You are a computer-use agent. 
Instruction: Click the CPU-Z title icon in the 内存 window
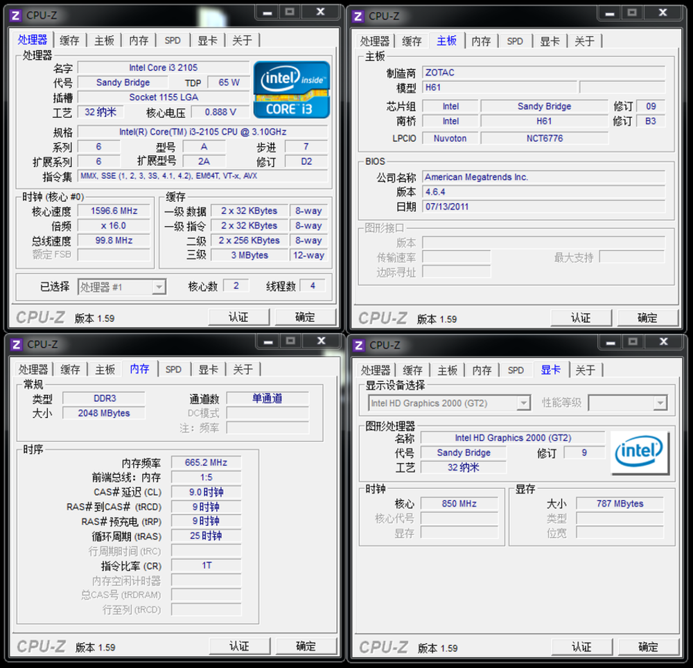pos(17,344)
